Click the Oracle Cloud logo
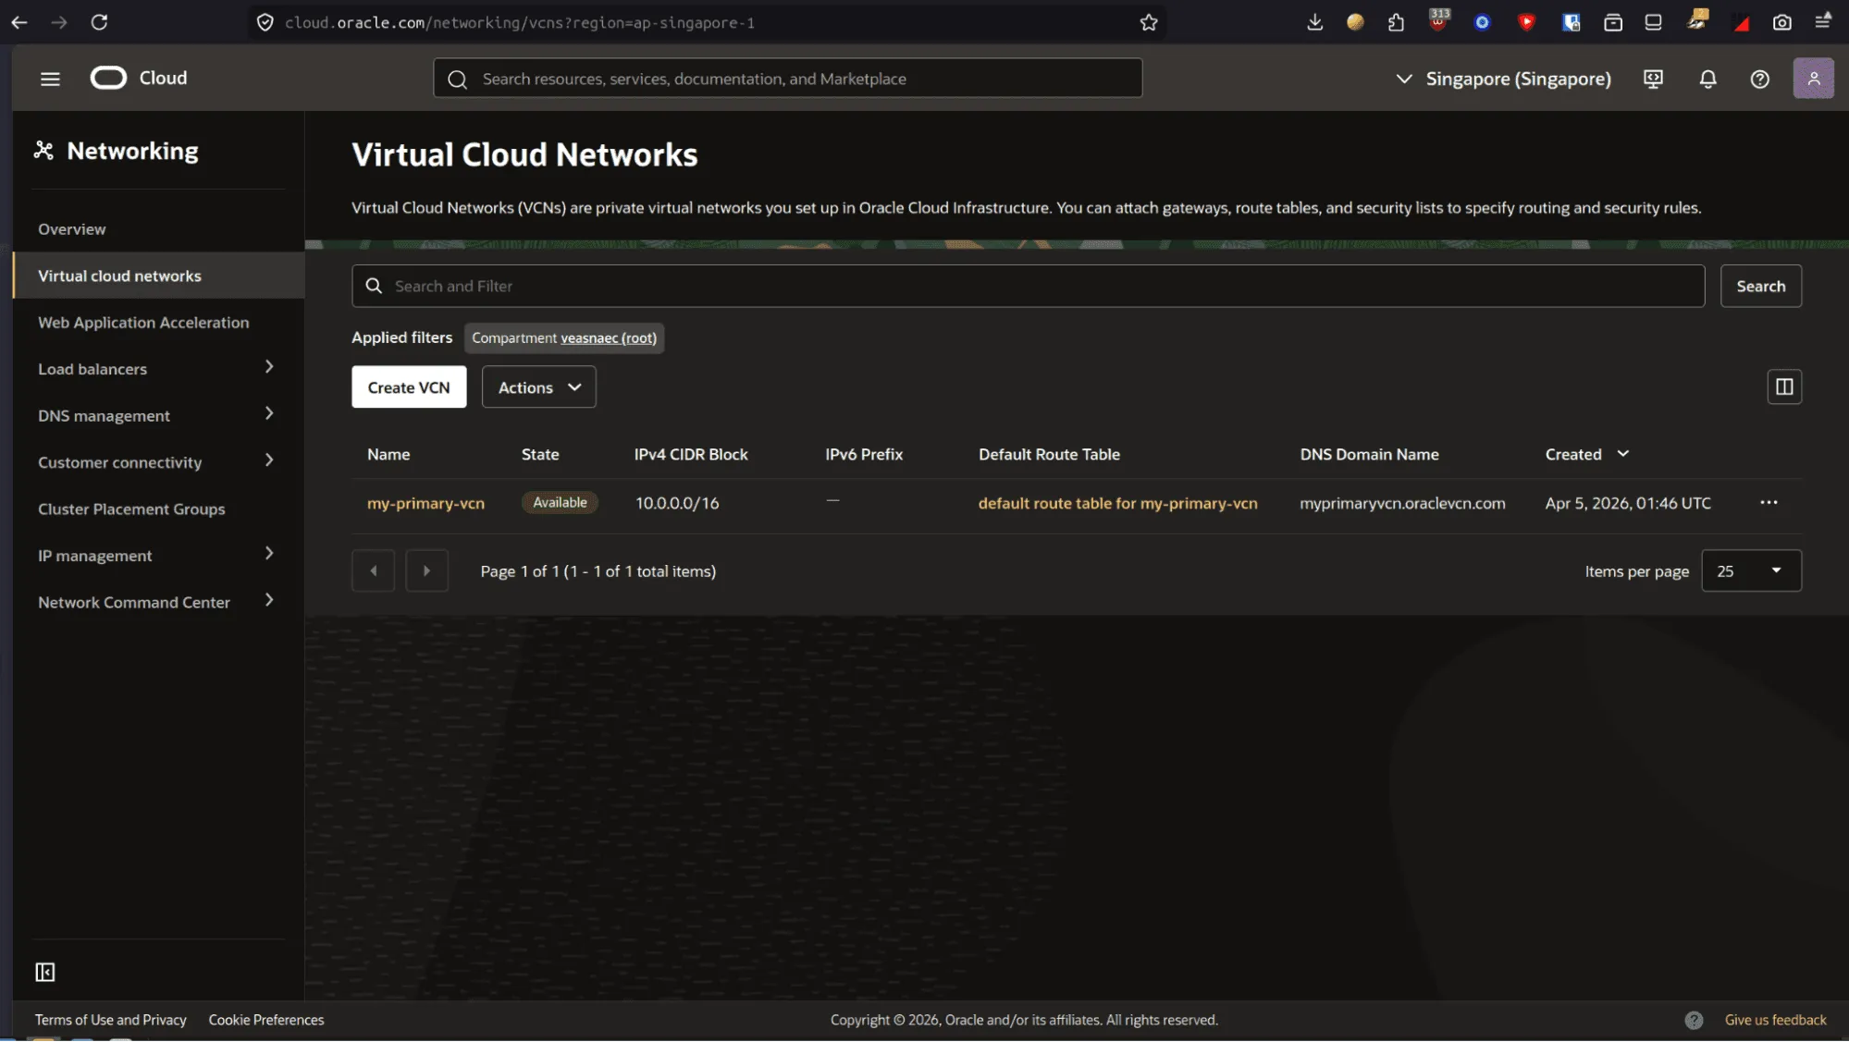Screen dimensions: 1849x1042 [139, 78]
